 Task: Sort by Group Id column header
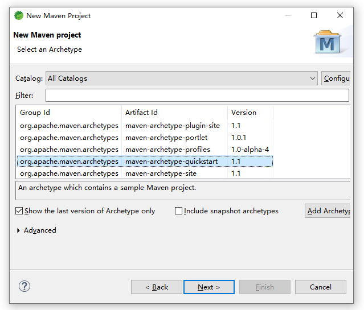pos(69,113)
